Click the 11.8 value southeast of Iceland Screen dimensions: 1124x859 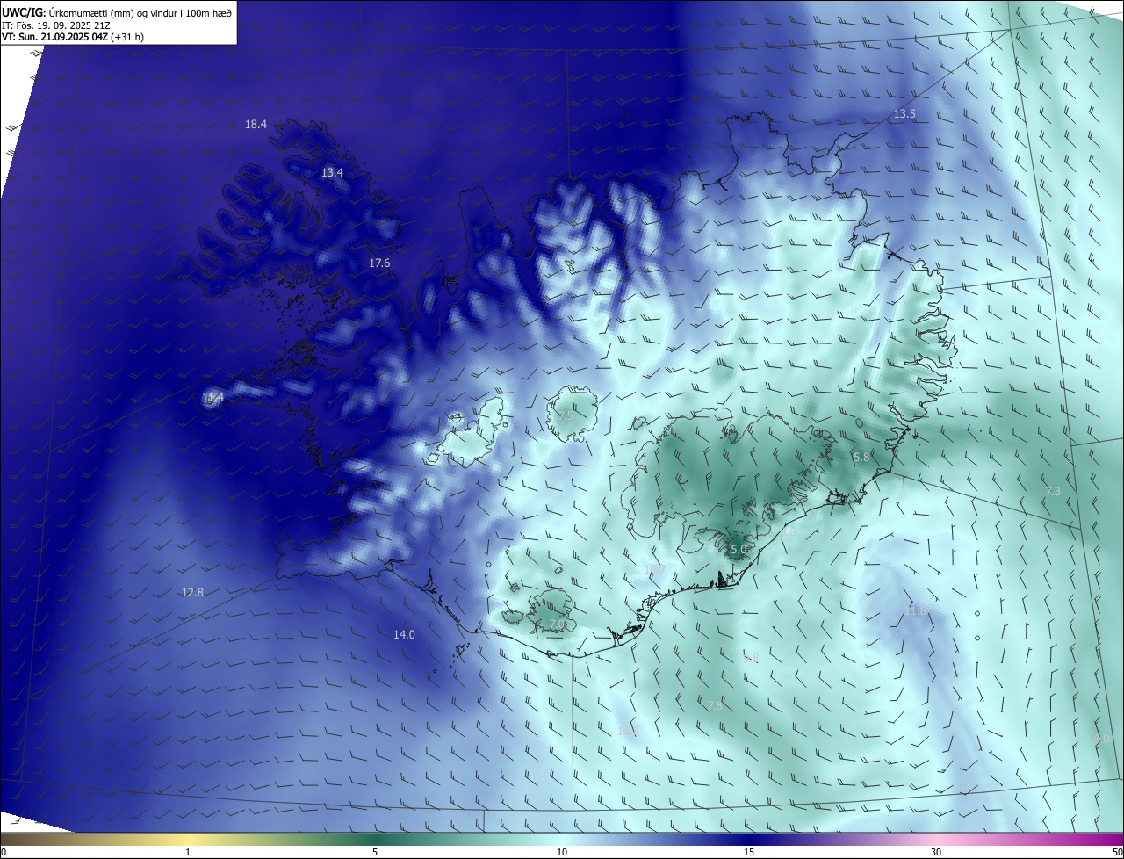coord(916,610)
